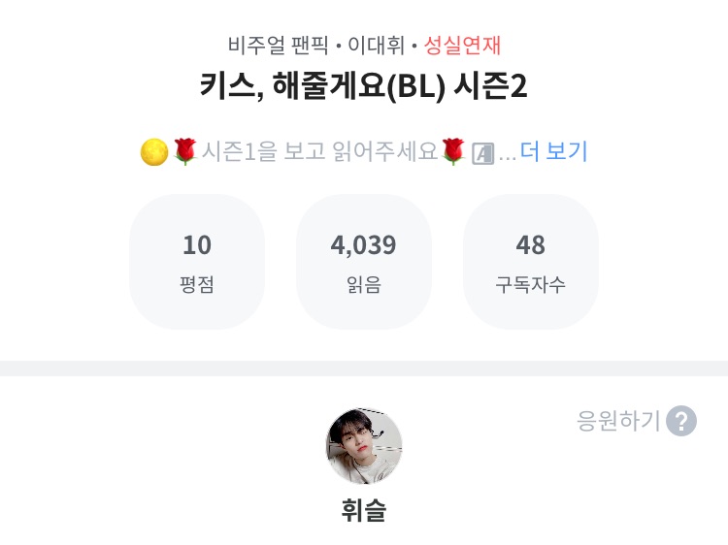The height and width of the screenshot is (545, 728).
Task: Click the yellow moon emoji icon
Action: pyautogui.click(x=154, y=152)
